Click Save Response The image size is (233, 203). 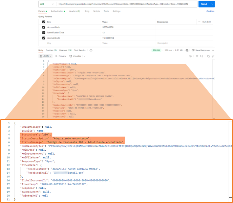[x=201, y=50]
